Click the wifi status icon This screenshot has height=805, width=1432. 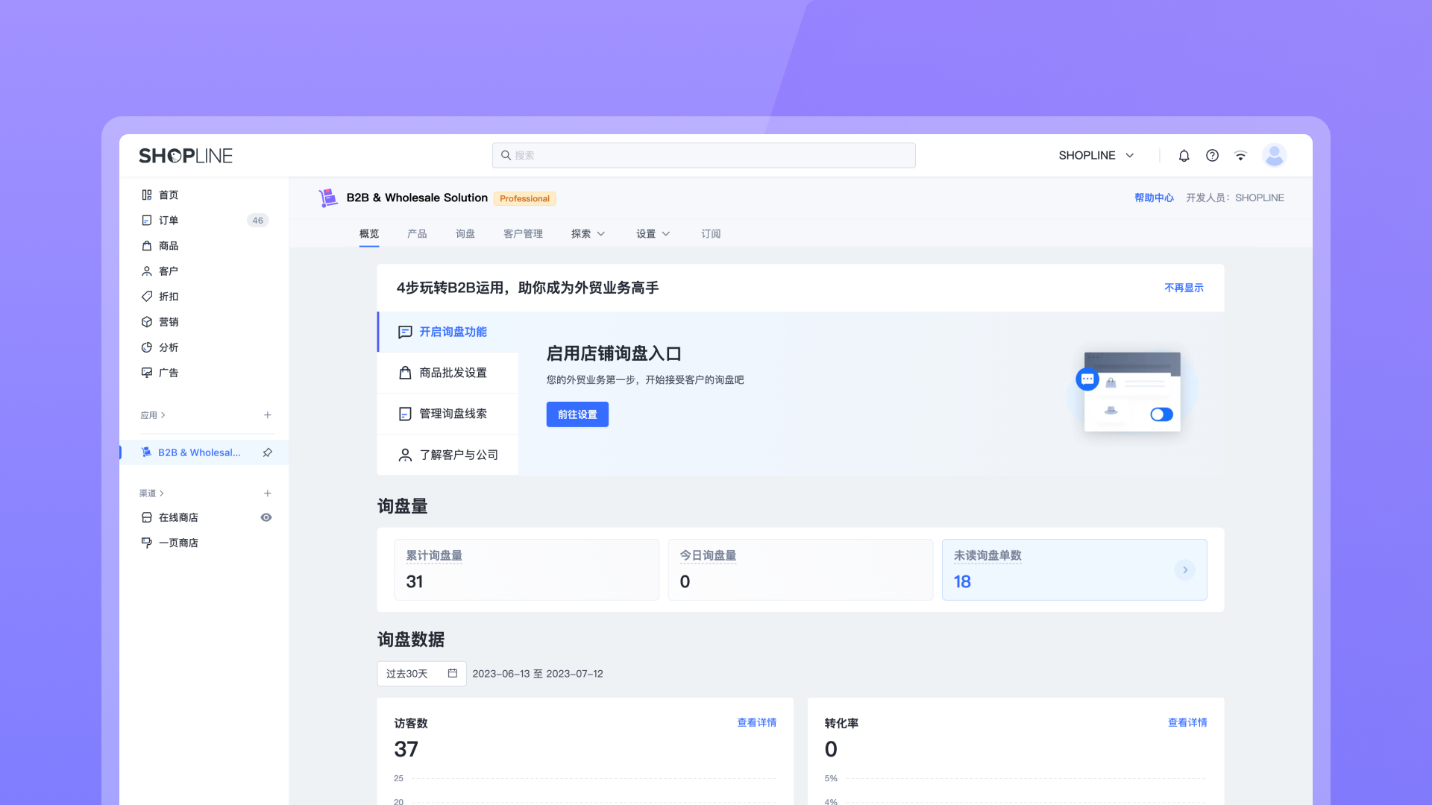point(1240,156)
